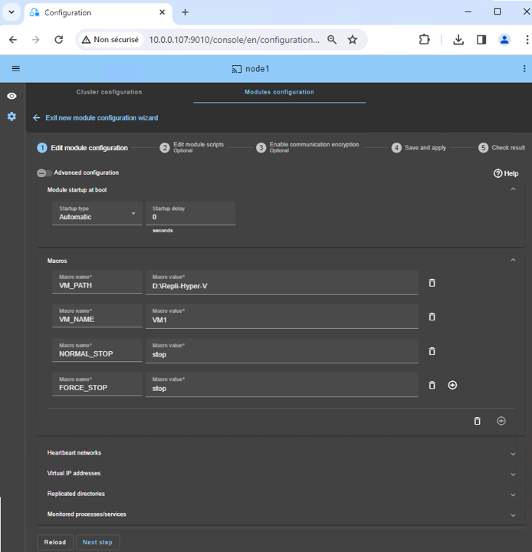The height and width of the screenshot is (552, 532).
Task: Collapse the Macros section
Action: point(513,261)
